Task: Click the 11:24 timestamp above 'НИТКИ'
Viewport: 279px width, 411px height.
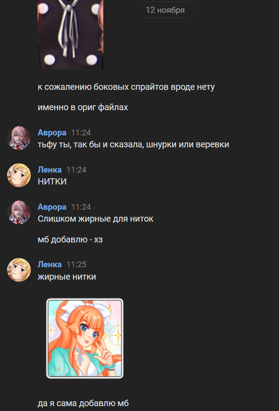Action: (76, 170)
